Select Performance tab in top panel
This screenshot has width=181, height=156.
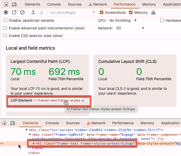pyautogui.click(x=125, y=4)
